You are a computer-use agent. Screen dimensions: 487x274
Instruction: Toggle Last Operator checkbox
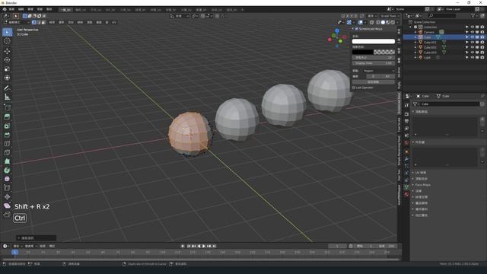pos(353,88)
